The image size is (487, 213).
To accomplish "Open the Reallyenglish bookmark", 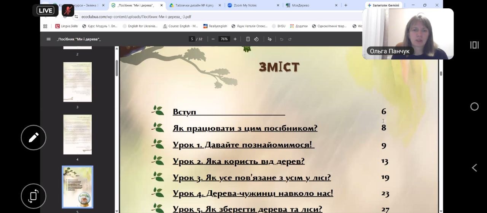I will [215, 26].
